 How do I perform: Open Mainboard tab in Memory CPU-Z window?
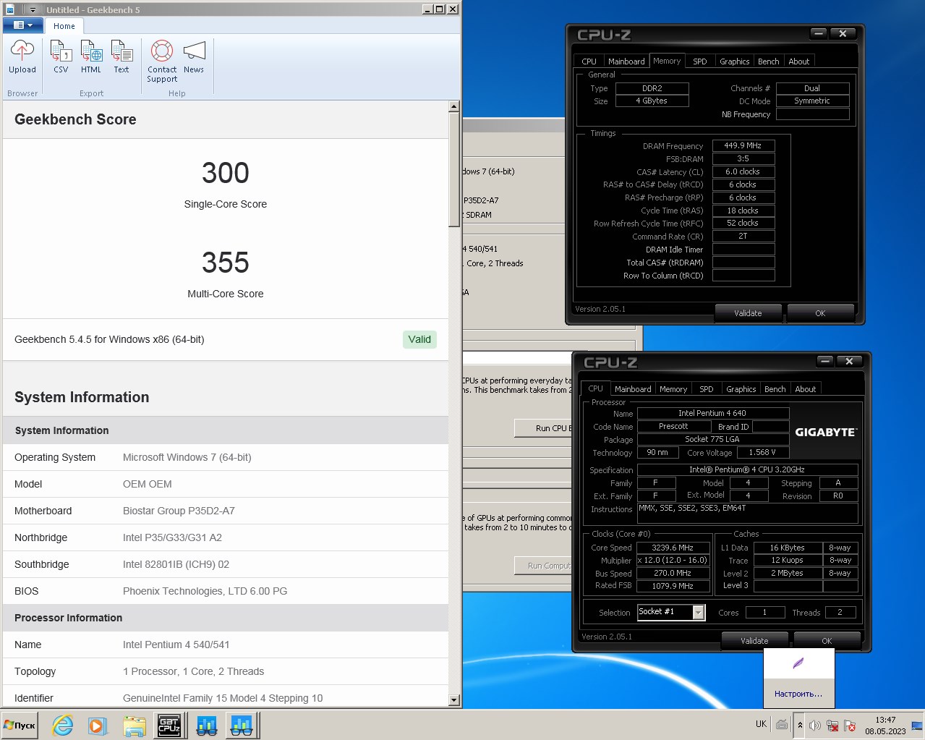(626, 61)
